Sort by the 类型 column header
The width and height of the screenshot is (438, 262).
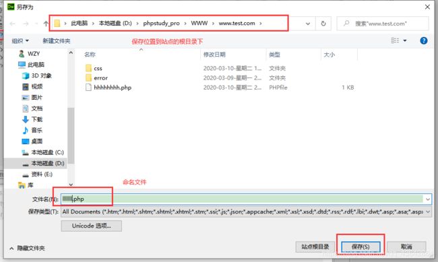click(274, 55)
